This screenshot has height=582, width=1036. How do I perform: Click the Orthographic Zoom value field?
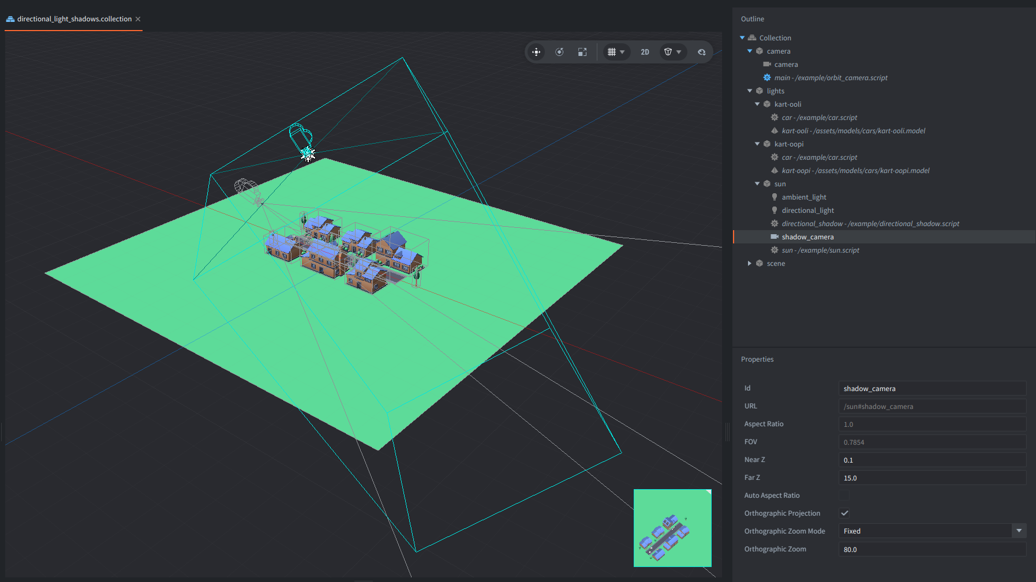click(933, 550)
